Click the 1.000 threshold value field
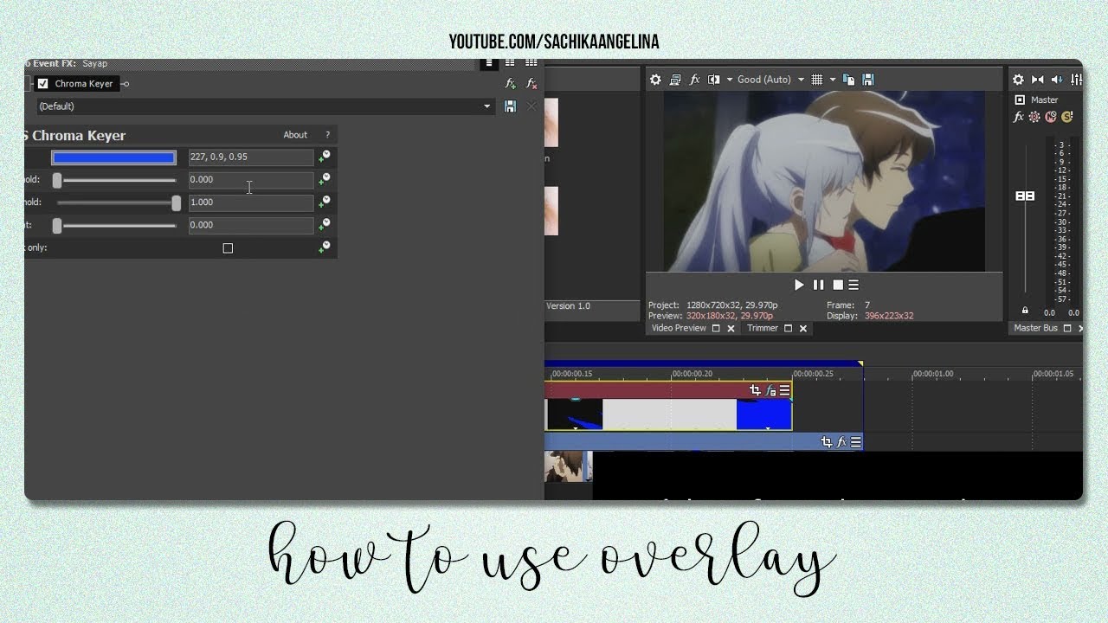Image resolution: width=1108 pixels, height=623 pixels. pos(251,202)
